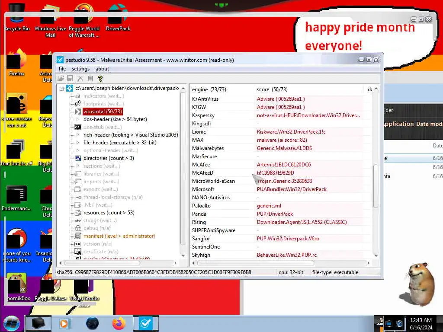Screen dimensions: 443x332
Task: Open the file menu
Action: [62, 69]
